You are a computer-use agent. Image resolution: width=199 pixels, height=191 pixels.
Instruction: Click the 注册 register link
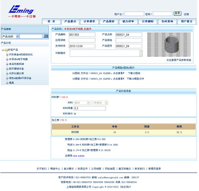(x=186, y=14)
